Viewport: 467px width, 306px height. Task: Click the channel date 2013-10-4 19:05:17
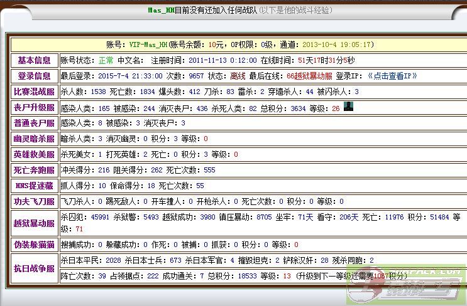tap(338, 45)
